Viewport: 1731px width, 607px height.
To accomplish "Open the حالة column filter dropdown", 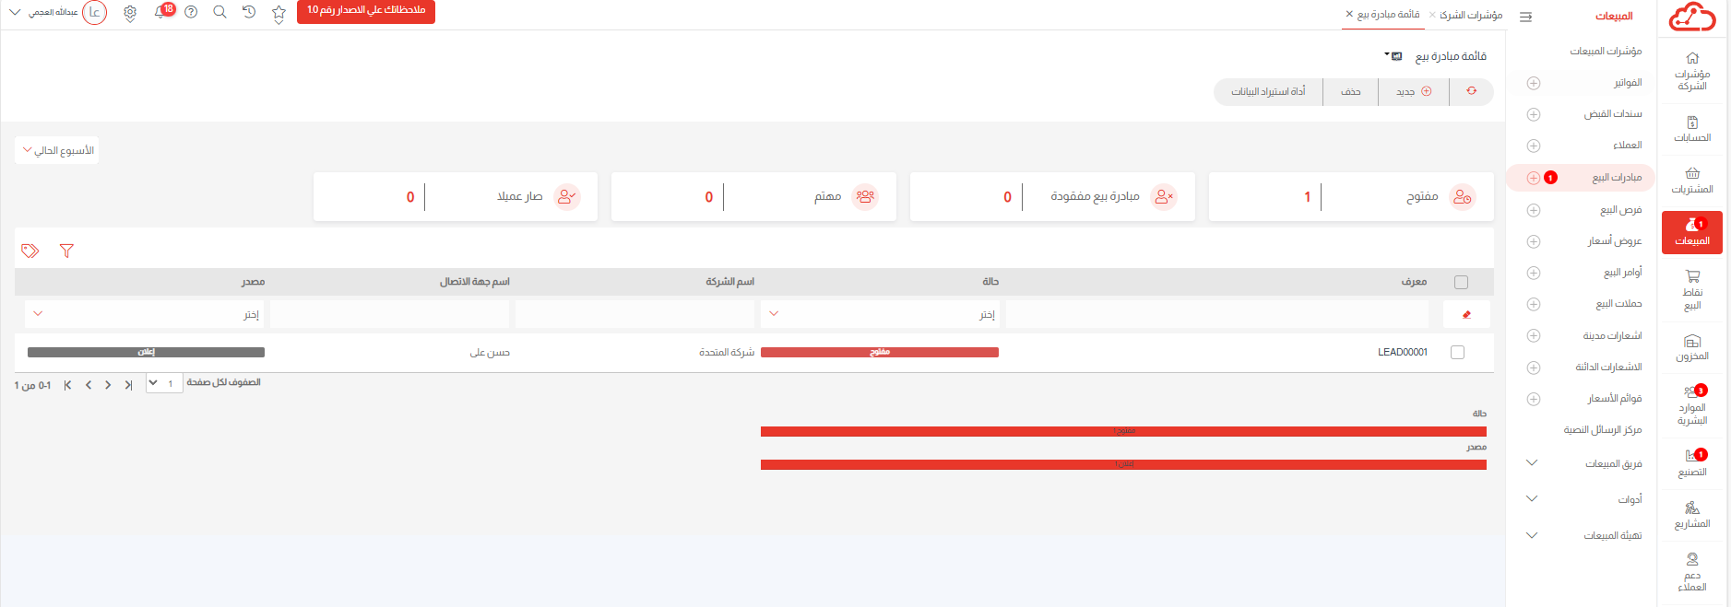I will coord(880,314).
